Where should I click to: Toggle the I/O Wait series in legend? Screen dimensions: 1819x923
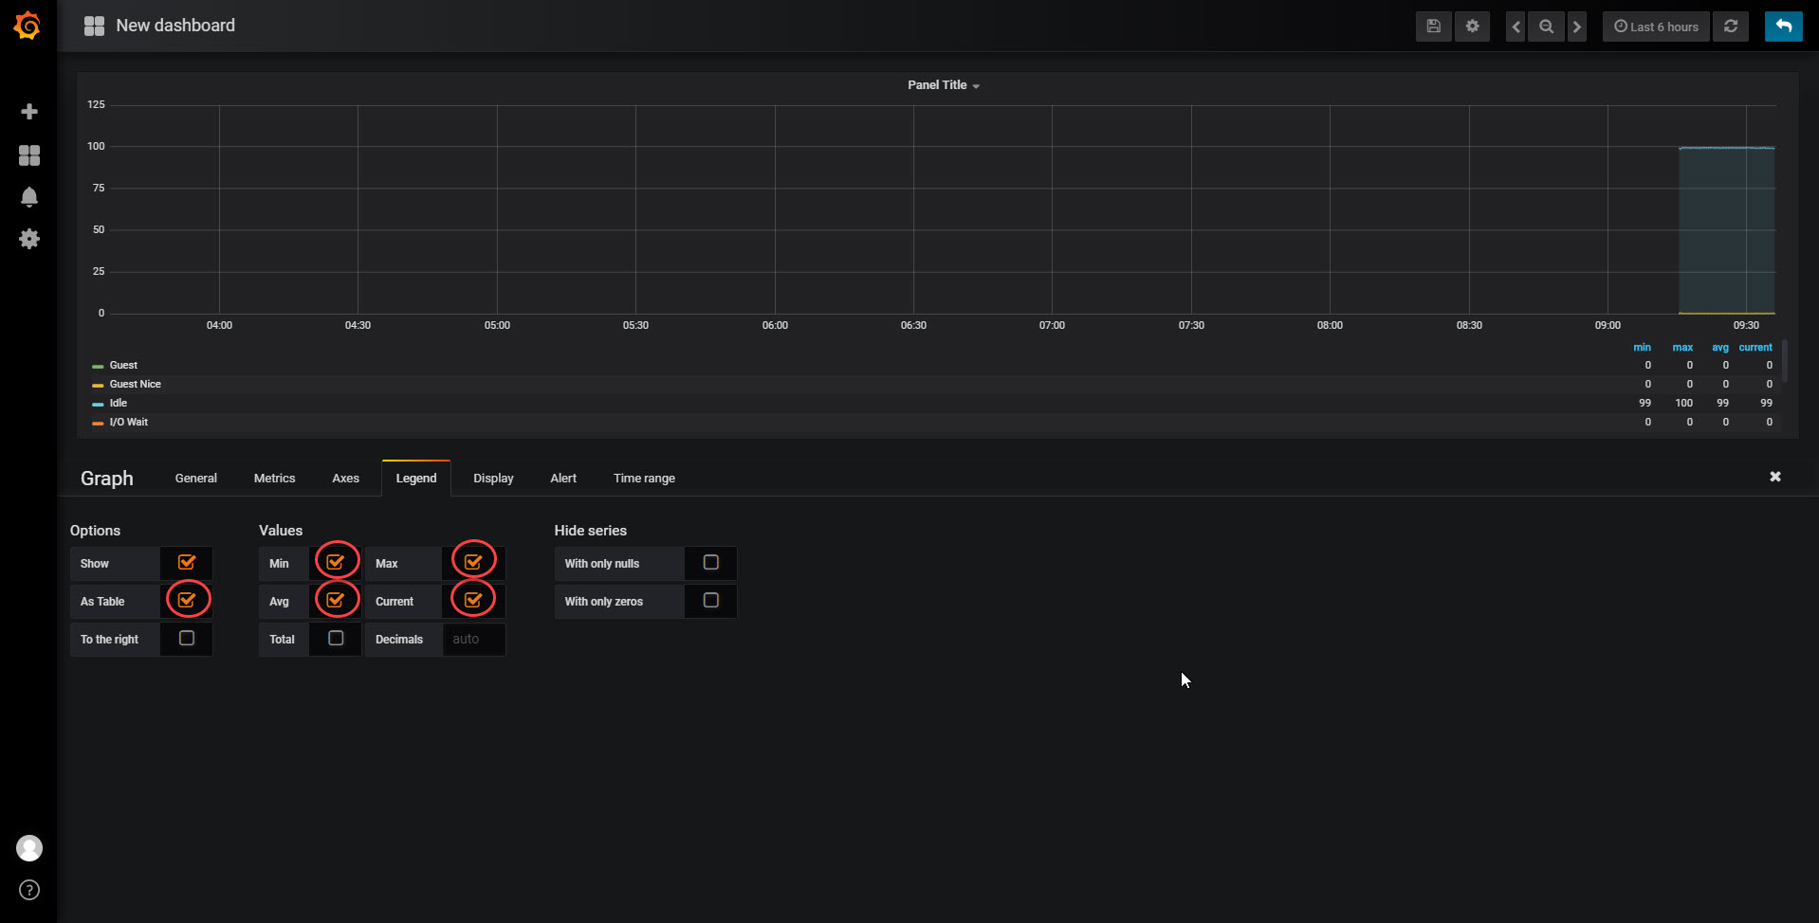129,422
